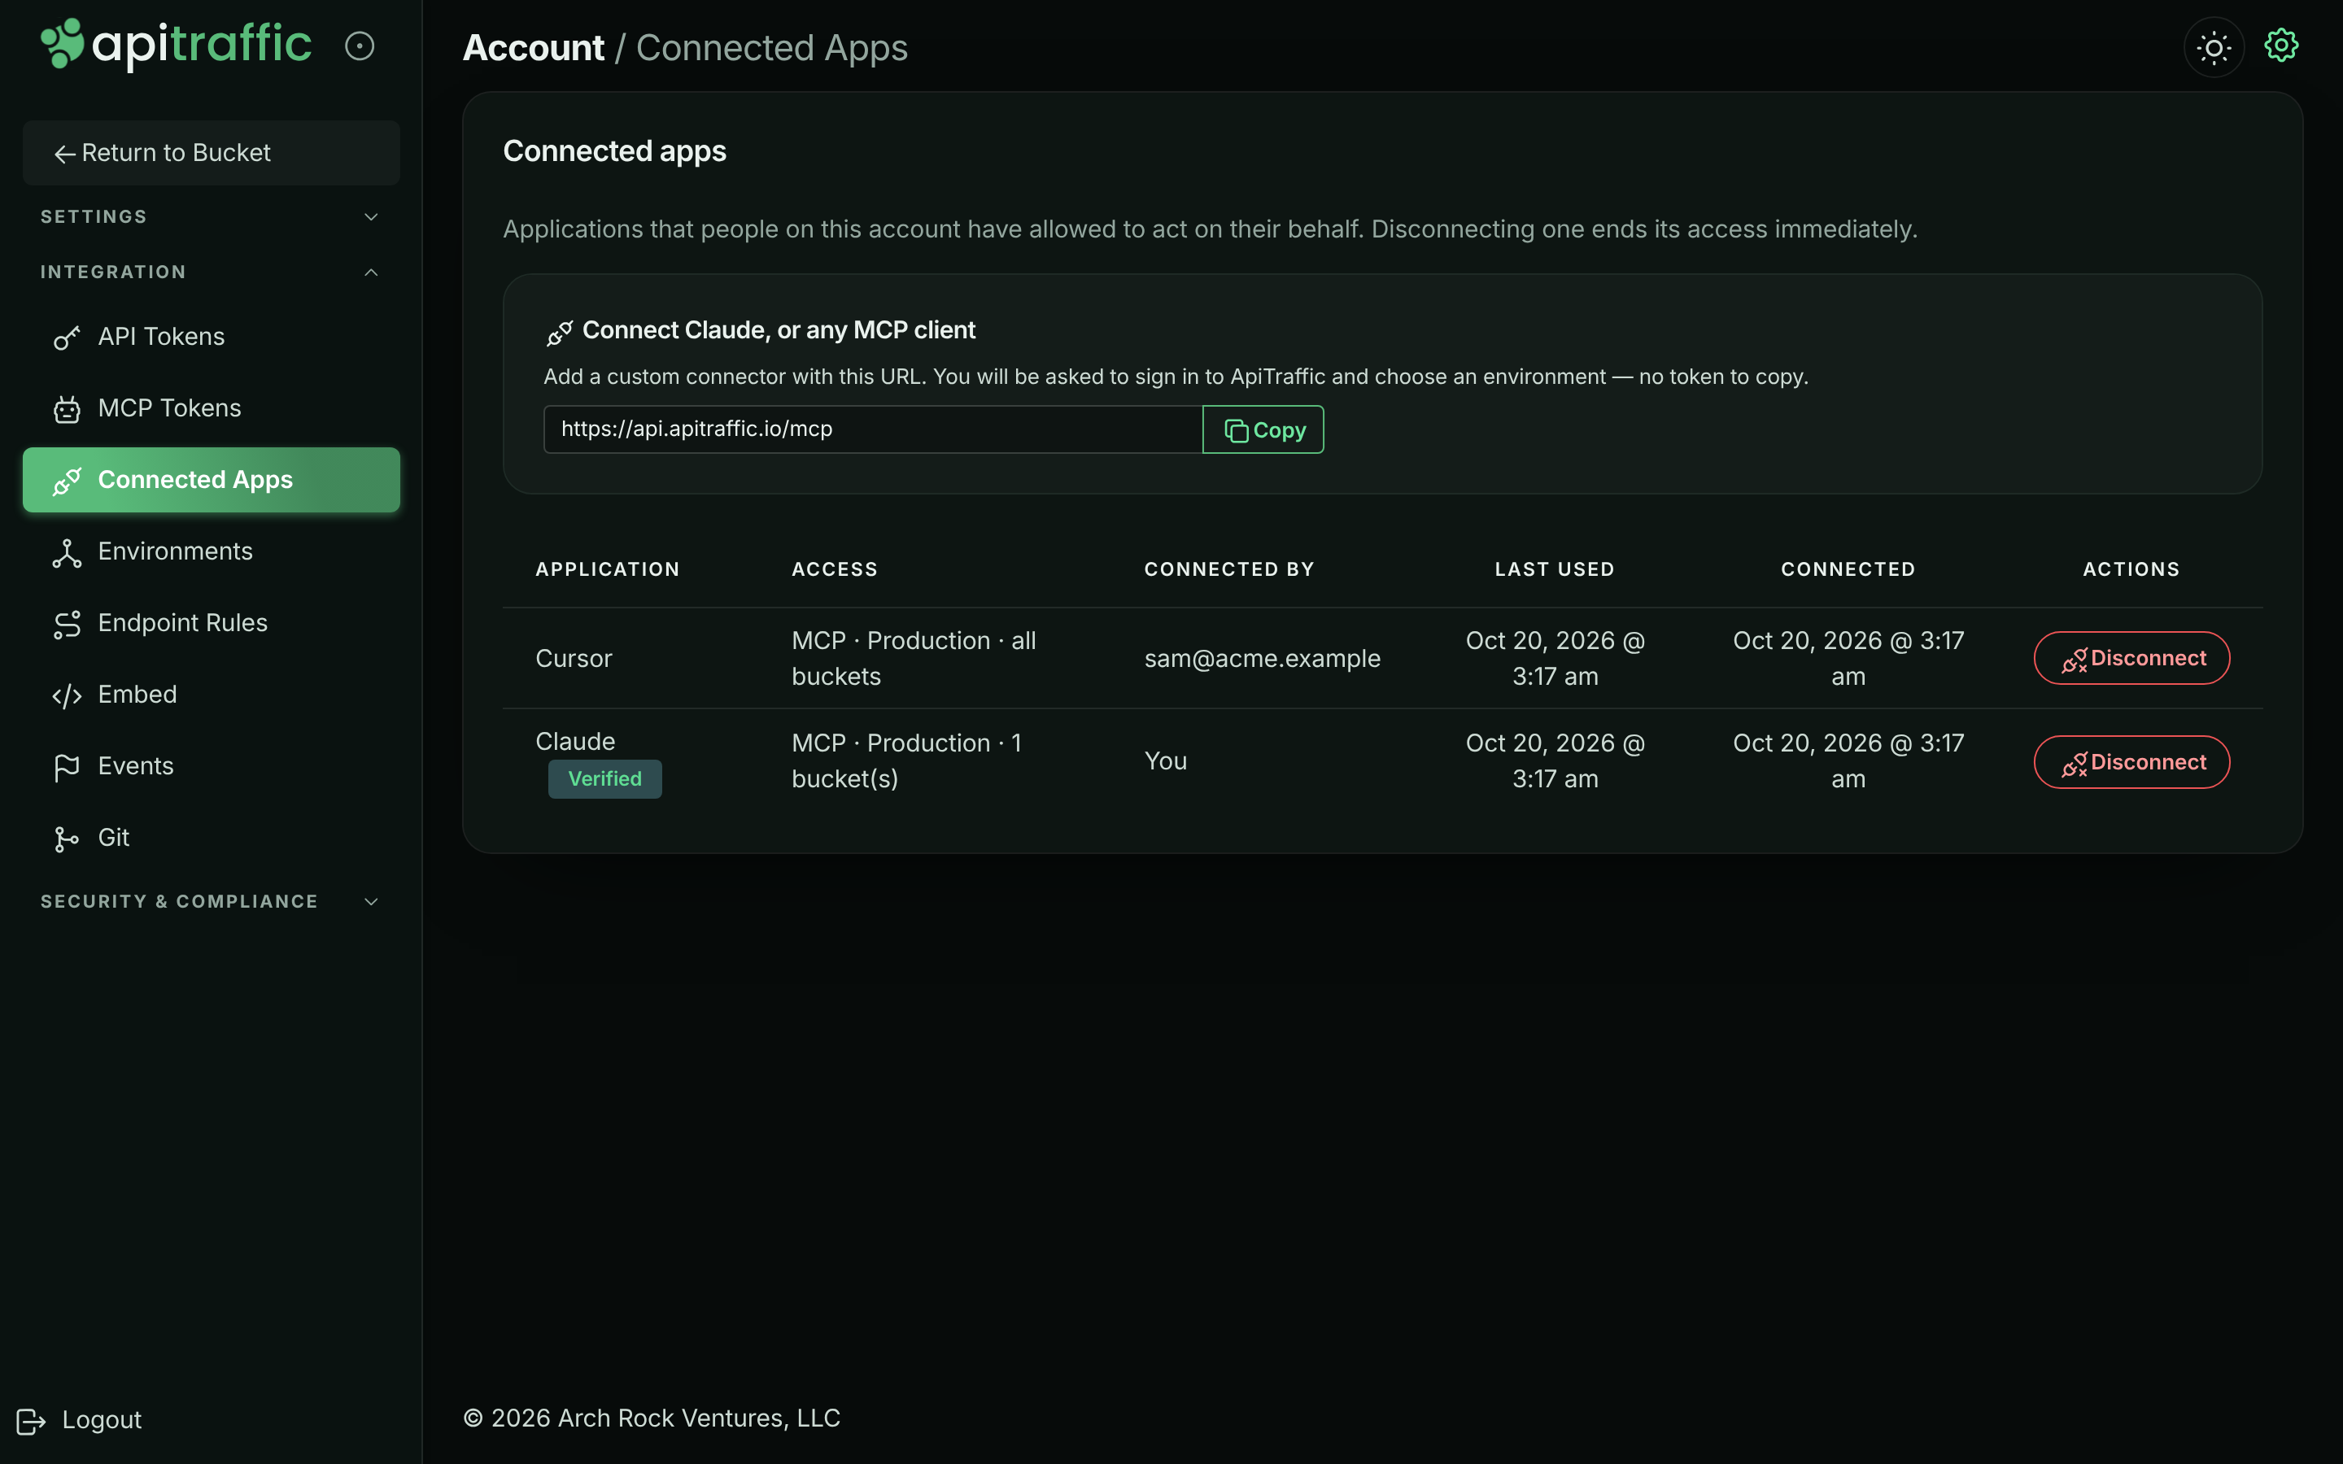
Task: Click the MCP URL input field
Action: pos(872,430)
